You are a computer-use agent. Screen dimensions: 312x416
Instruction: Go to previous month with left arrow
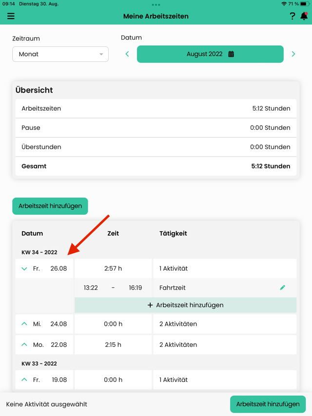click(x=127, y=54)
